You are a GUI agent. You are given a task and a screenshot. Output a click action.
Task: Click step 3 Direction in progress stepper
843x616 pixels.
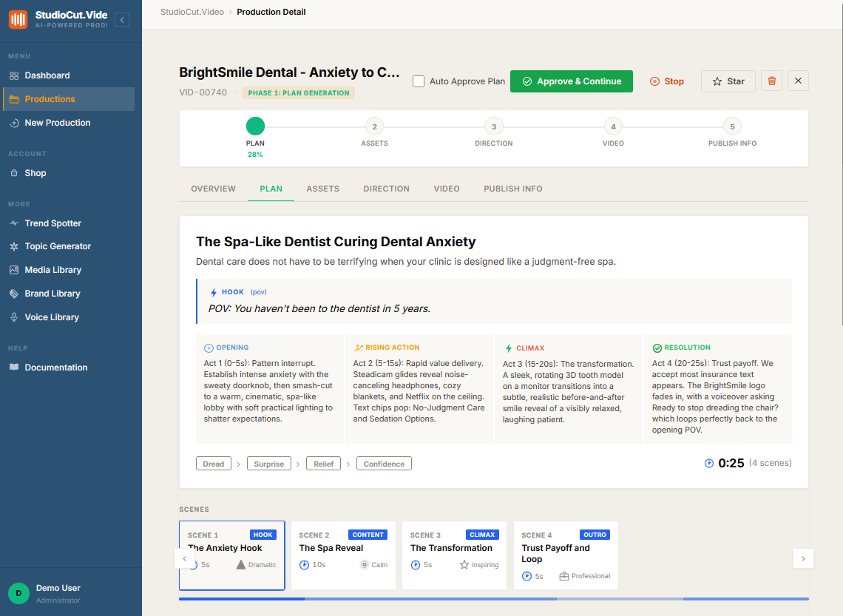pos(493,133)
